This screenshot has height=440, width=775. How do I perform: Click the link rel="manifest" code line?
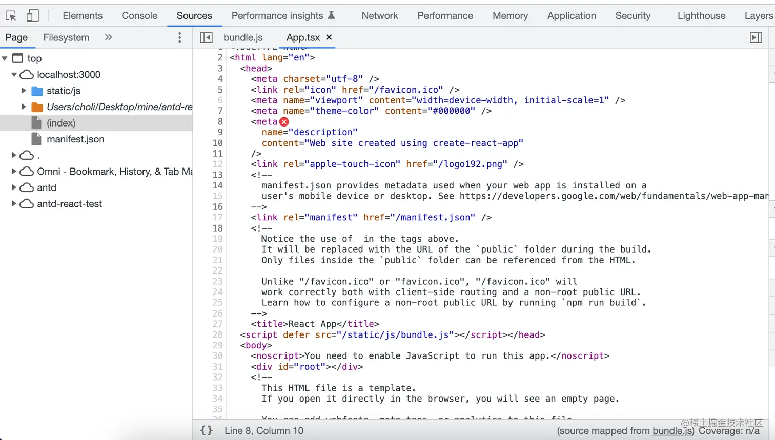tap(371, 218)
